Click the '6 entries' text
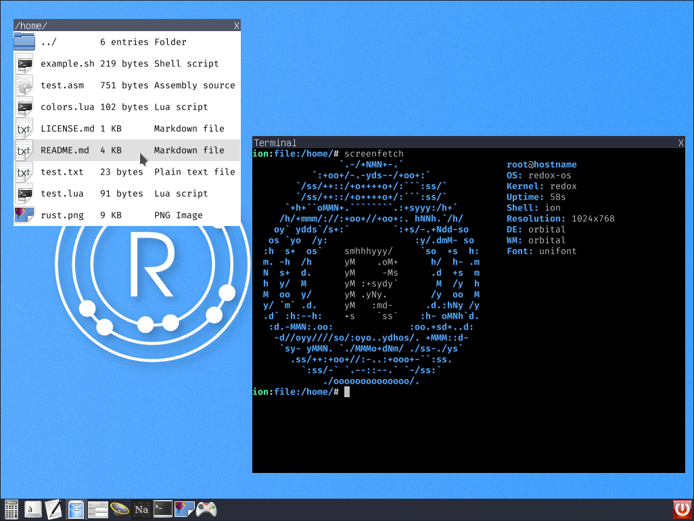694x521 pixels. click(x=124, y=42)
